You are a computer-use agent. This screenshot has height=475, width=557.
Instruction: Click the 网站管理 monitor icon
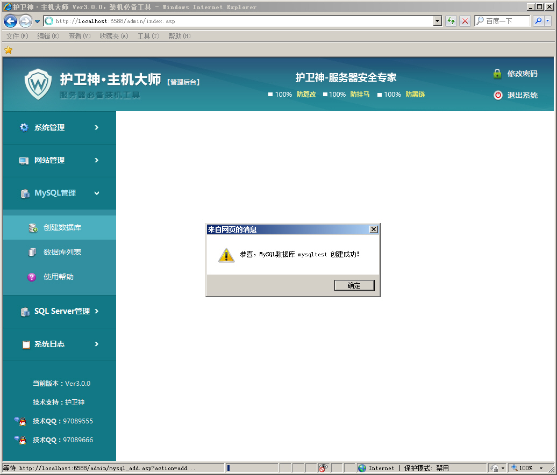pos(23,160)
